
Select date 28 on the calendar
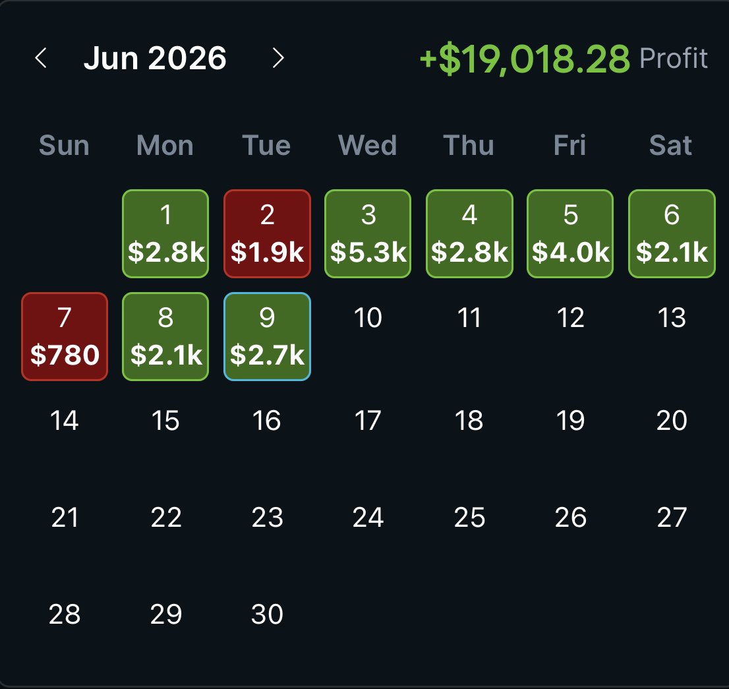coord(65,614)
